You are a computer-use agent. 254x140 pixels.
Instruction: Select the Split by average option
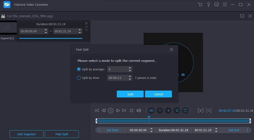click(79, 69)
